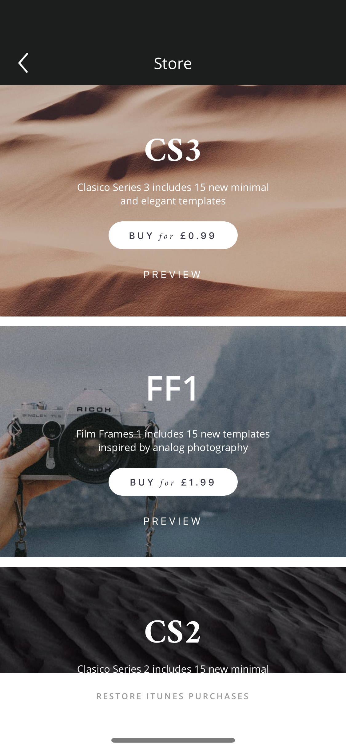This screenshot has height=750, width=346.
Task: Open the Film Frames 1 description text
Action: (x=173, y=441)
